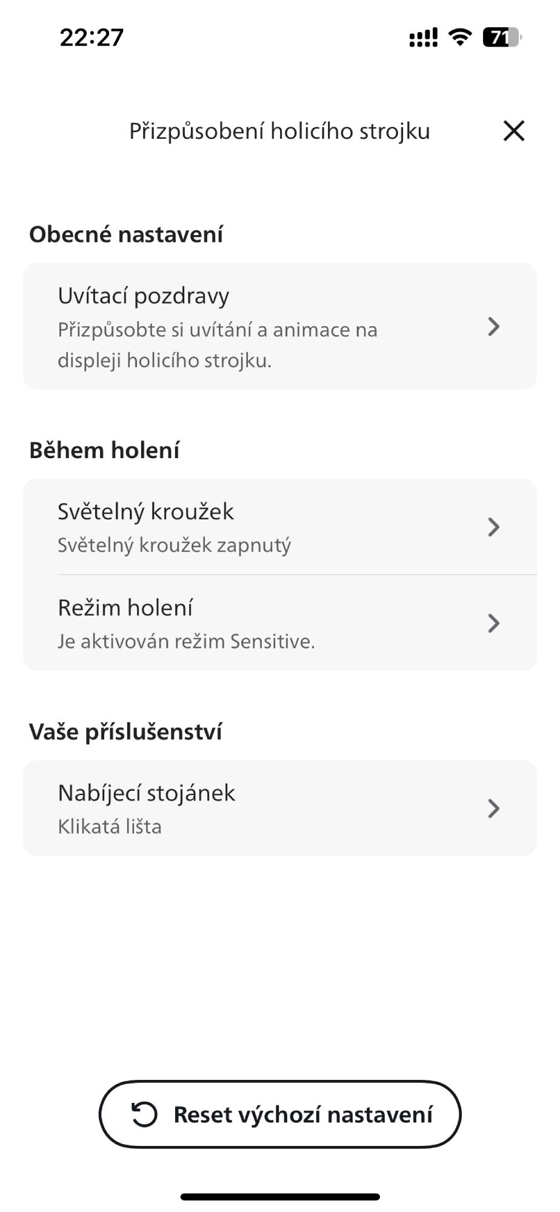
Task: Open the Světelný kroužek option
Action: point(146,512)
